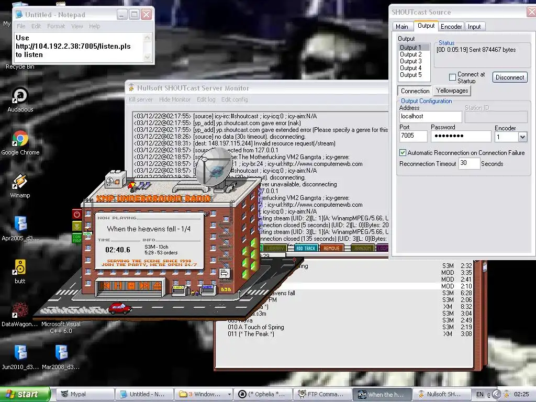
Task: Skip to next track in XMPlay
Action: (x=144, y=285)
